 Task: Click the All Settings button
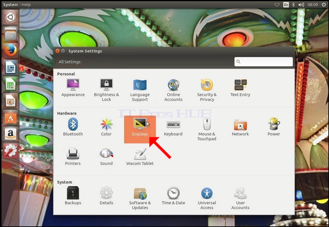[x=69, y=62]
